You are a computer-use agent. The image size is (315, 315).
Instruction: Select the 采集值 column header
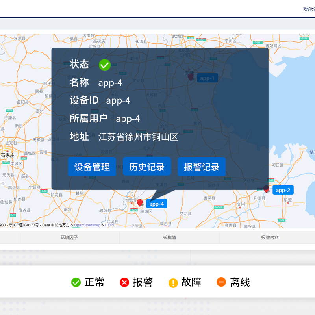point(169,238)
